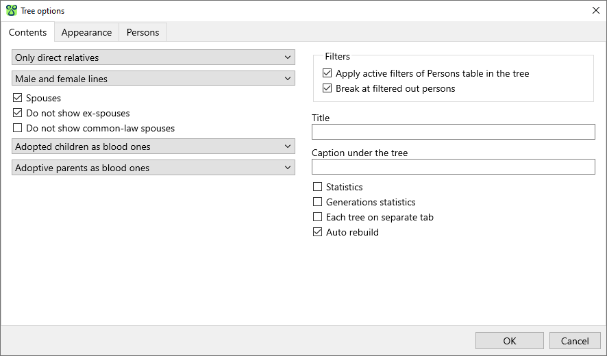Expand the Male and female lines dropdown
The height and width of the screenshot is (356, 607).
tap(153, 79)
